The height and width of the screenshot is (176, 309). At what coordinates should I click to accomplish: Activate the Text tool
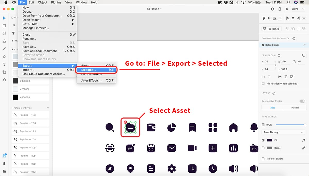[4, 64]
